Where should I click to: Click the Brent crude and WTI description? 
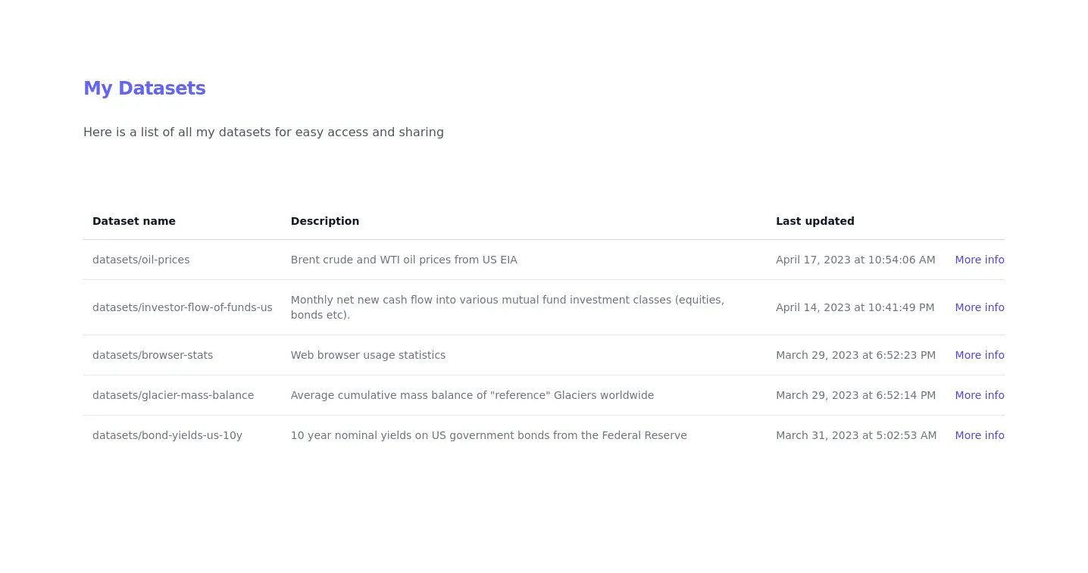click(x=404, y=260)
